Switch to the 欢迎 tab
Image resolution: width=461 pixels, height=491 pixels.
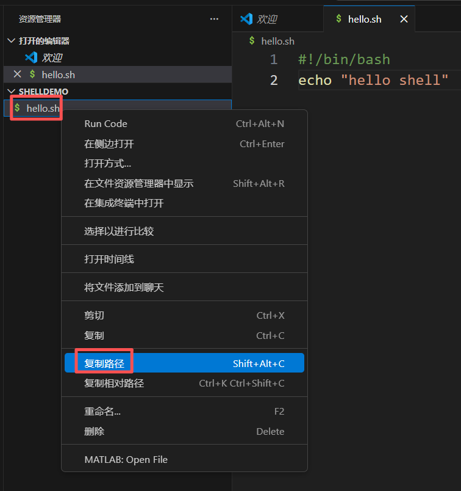tap(277, 19)
